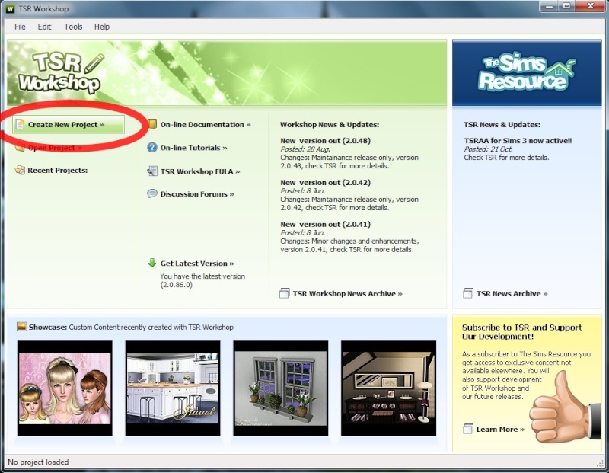Click the TSR Workshop title bar app icon

(x=11, y=8)
